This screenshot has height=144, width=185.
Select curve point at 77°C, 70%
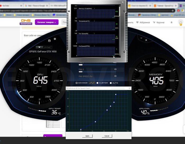click(x=114, y=102)
